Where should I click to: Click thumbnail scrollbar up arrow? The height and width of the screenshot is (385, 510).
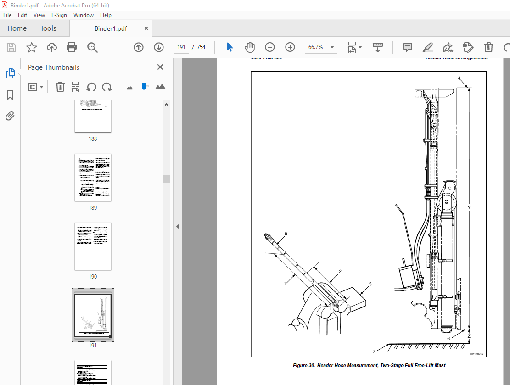click(x=166, y=105)
